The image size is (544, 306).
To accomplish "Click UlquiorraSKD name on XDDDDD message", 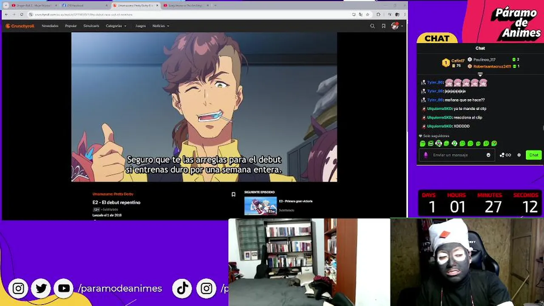I will [439, 126].
